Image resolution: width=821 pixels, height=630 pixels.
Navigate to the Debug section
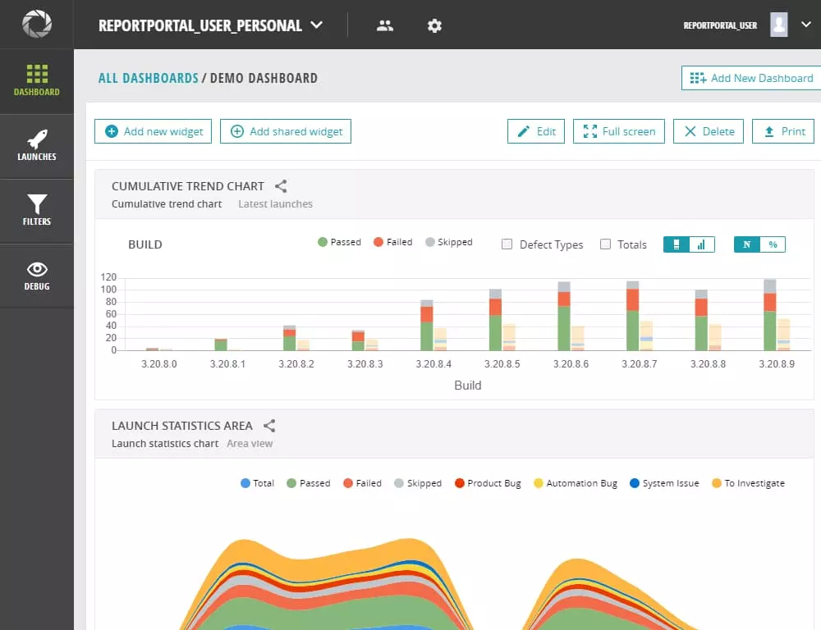pyautogui.click(x=36, y=276)
